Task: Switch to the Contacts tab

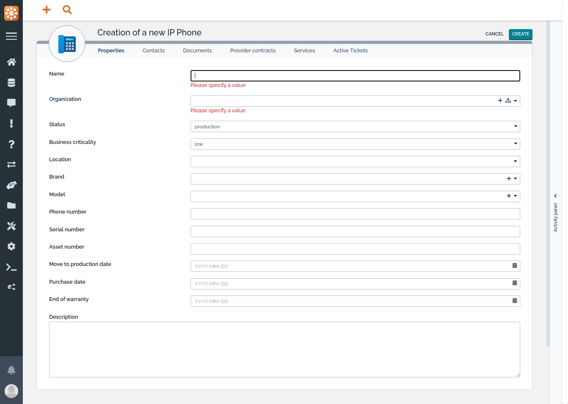Action: (153, 51)
